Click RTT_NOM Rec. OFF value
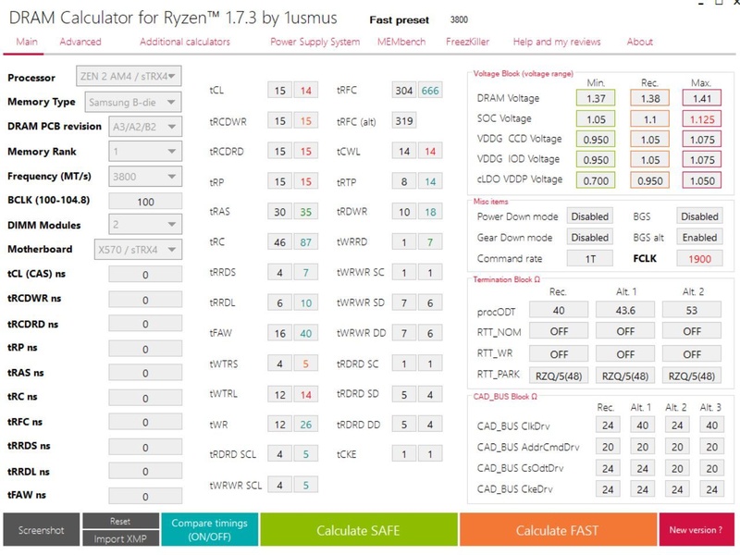Image resolution: width=740 pixels, height=555 pixels. click(x=559, y=331)
